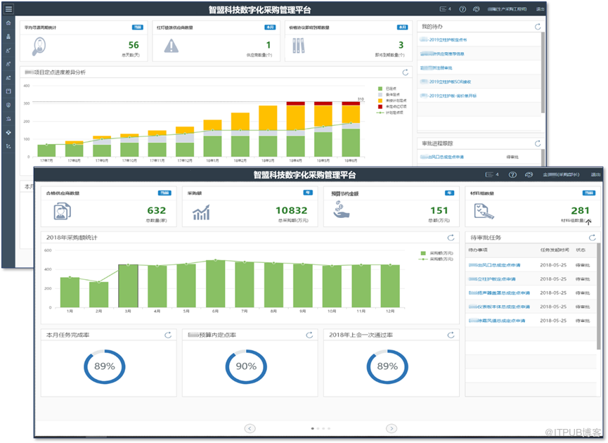Refresh the 2018年采购额统计 chart
This screenshot has width=608, height=443.
[451, 238]
